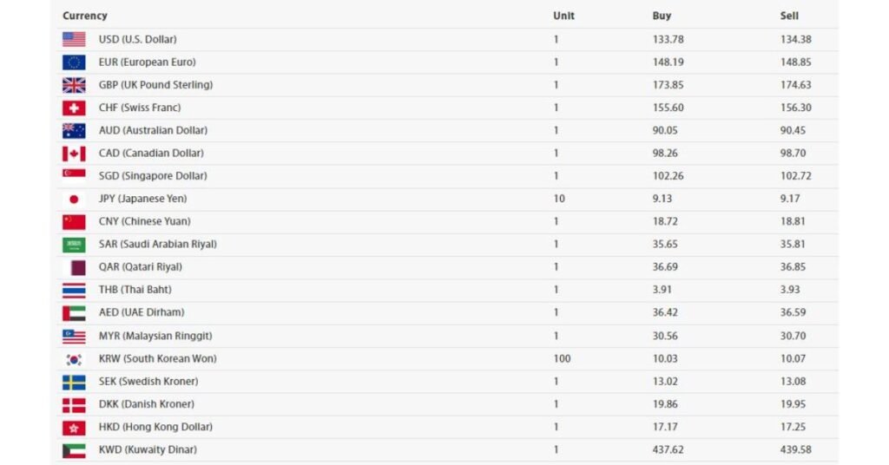Click the KWD sell rate 439.58

click(795, 449)
